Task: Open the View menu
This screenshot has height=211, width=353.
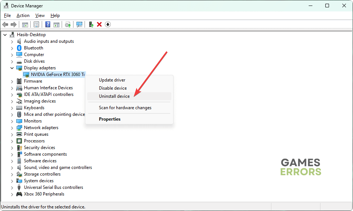Action: point(40,15)
